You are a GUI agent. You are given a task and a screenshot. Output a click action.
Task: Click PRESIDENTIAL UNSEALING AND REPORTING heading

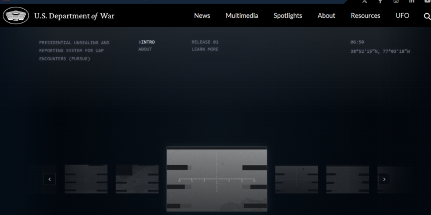pos(74,50)
